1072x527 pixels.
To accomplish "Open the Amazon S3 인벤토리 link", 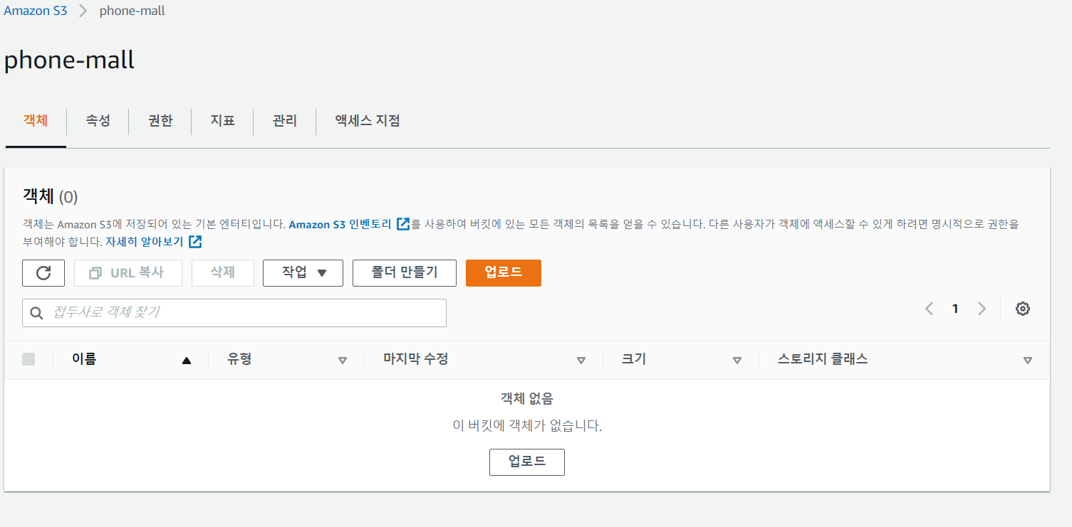I will click(x=340, y=224).
